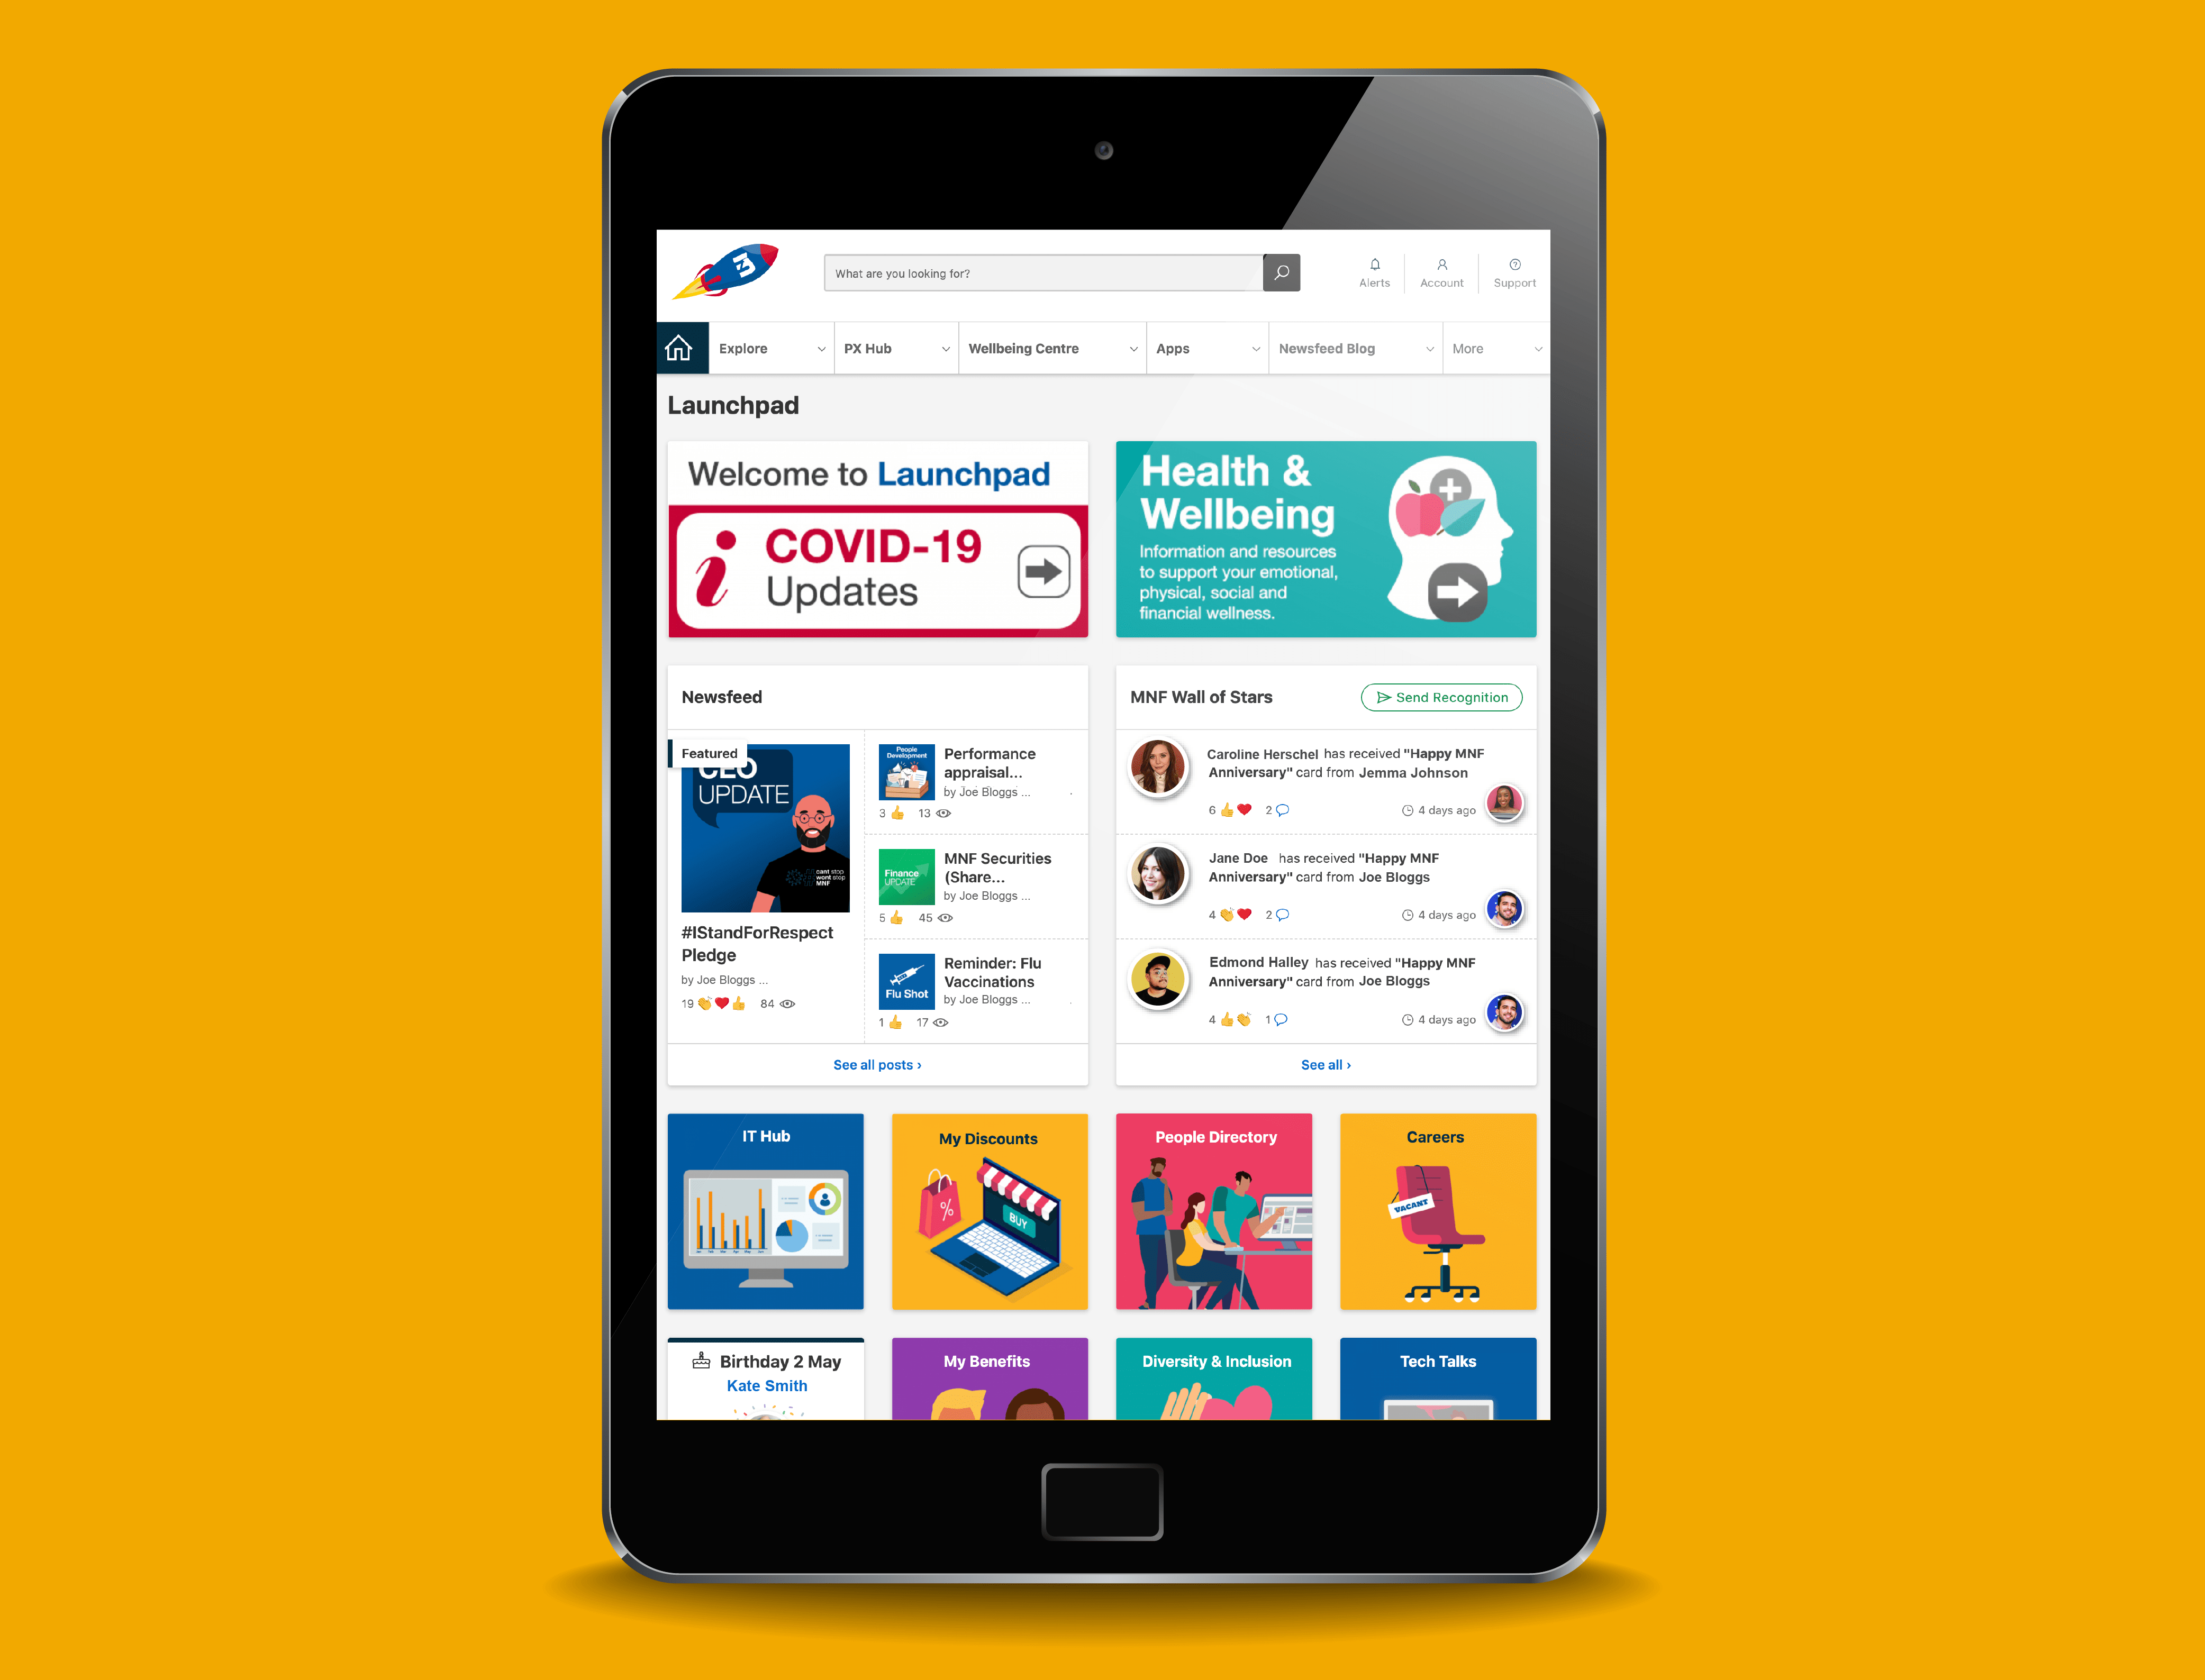Click the Search magnifier icon
Viewport: 2205px width, 1680px height.
tap(1283, 273)
